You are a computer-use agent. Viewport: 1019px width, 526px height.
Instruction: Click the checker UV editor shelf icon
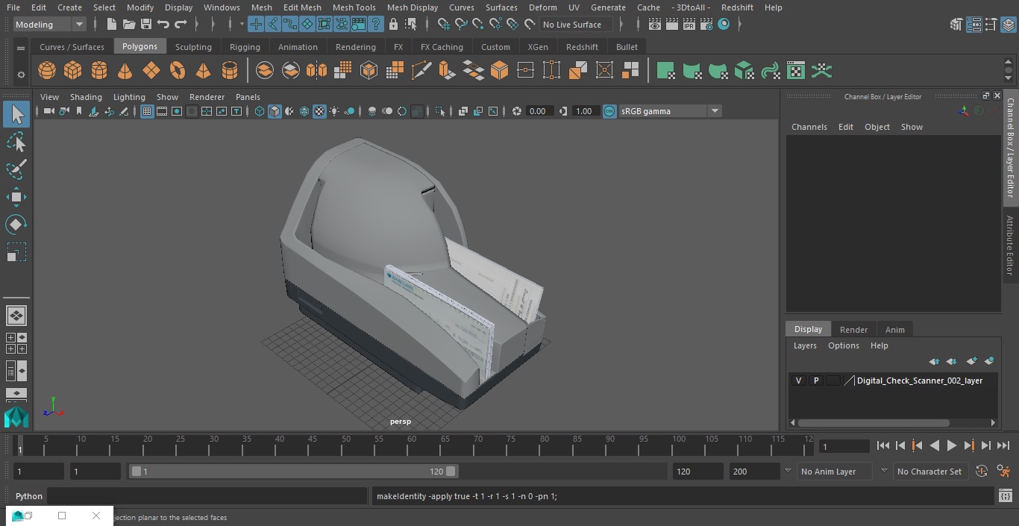(x=796, y=71)
